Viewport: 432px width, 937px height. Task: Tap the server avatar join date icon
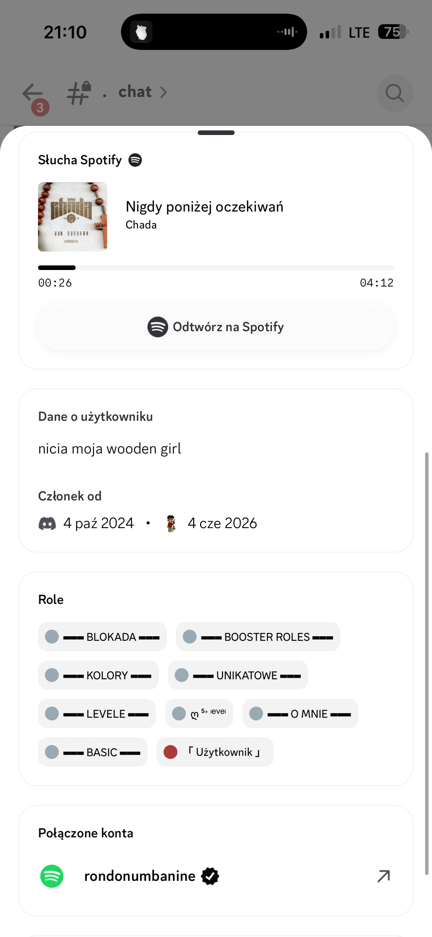[x=171, y=524]
